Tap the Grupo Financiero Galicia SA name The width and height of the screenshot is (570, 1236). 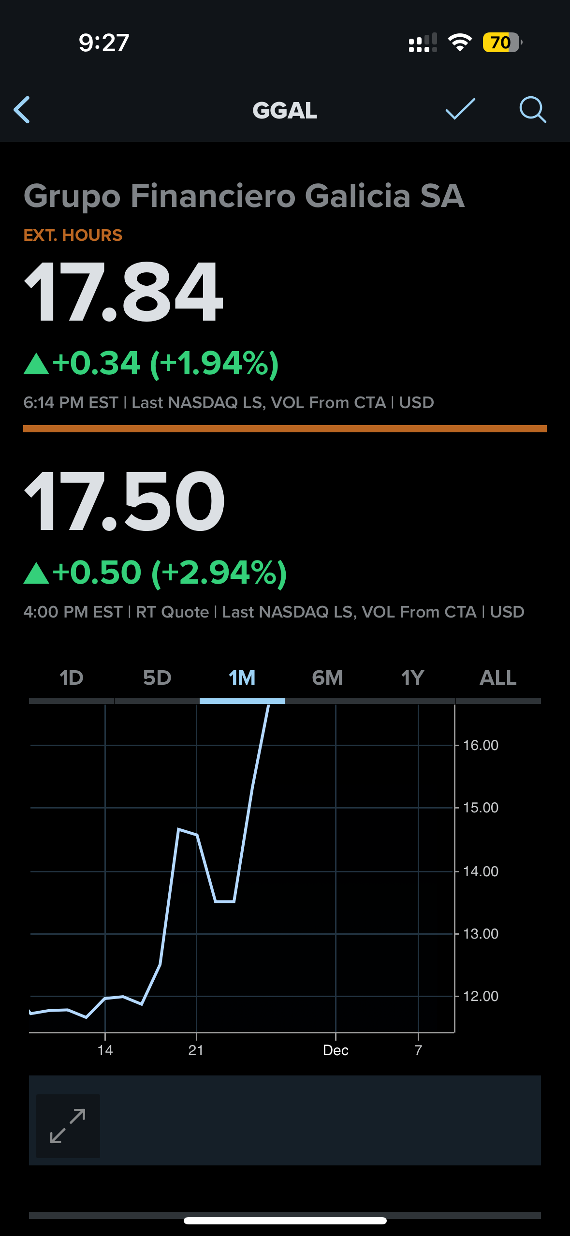[244, 196]
